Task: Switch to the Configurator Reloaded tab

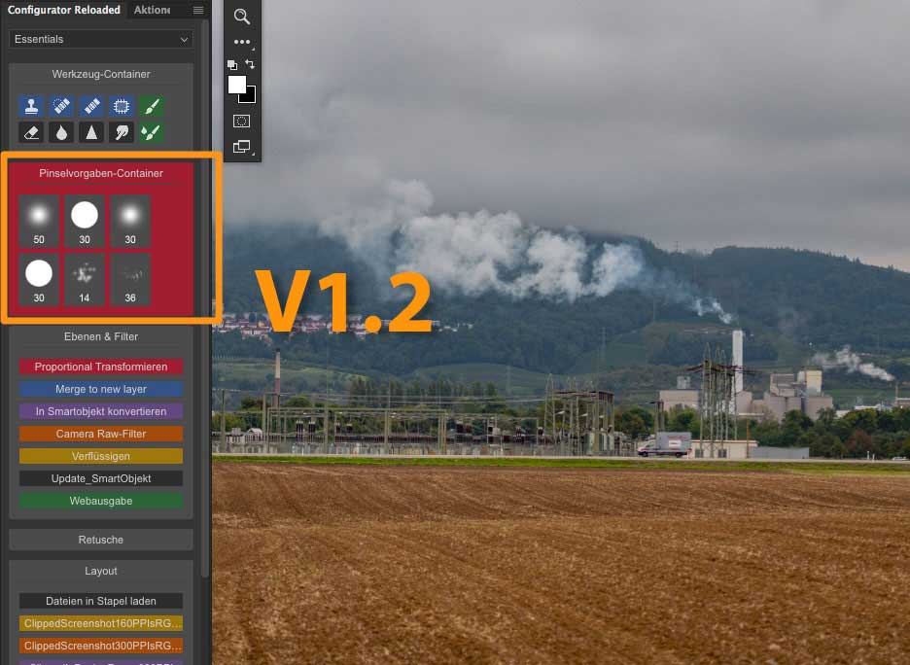Action: (x=64, y=10)
